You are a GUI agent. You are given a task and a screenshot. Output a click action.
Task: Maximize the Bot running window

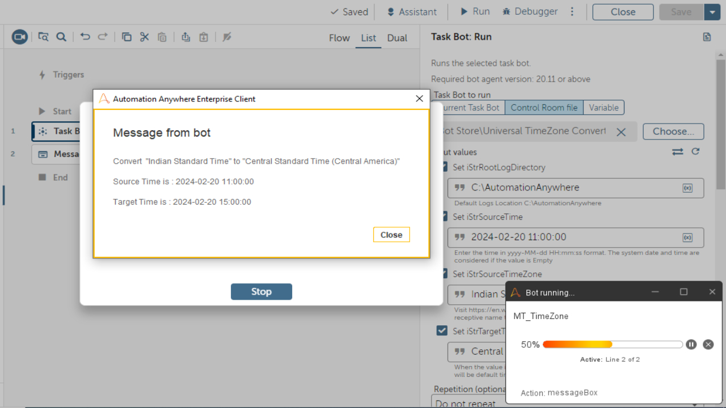click(x=683, y=292)
